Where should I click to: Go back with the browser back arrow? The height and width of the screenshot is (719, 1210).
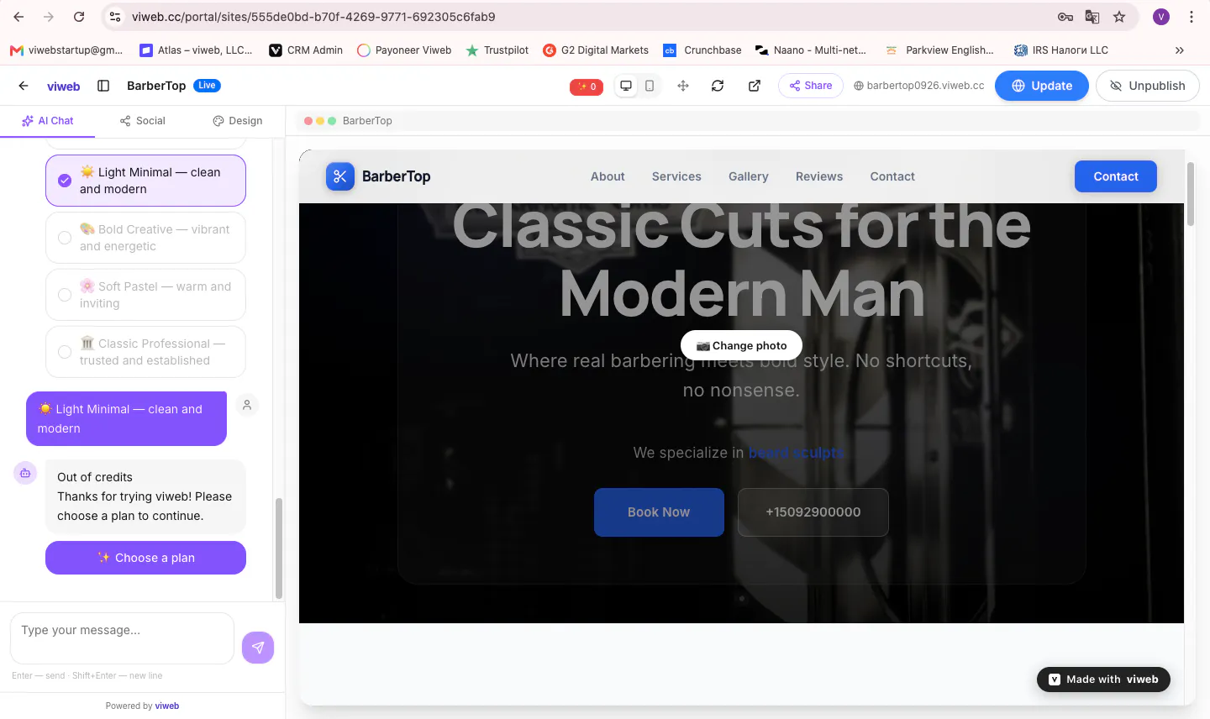click(18, 17)
